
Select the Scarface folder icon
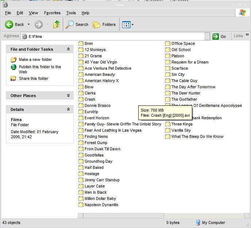168,68
